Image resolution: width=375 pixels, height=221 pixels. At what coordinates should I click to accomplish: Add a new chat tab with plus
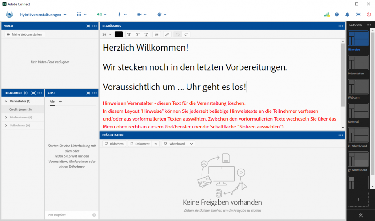click(60, 101)
